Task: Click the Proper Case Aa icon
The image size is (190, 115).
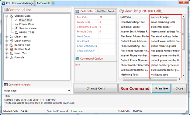Action: 16,24
